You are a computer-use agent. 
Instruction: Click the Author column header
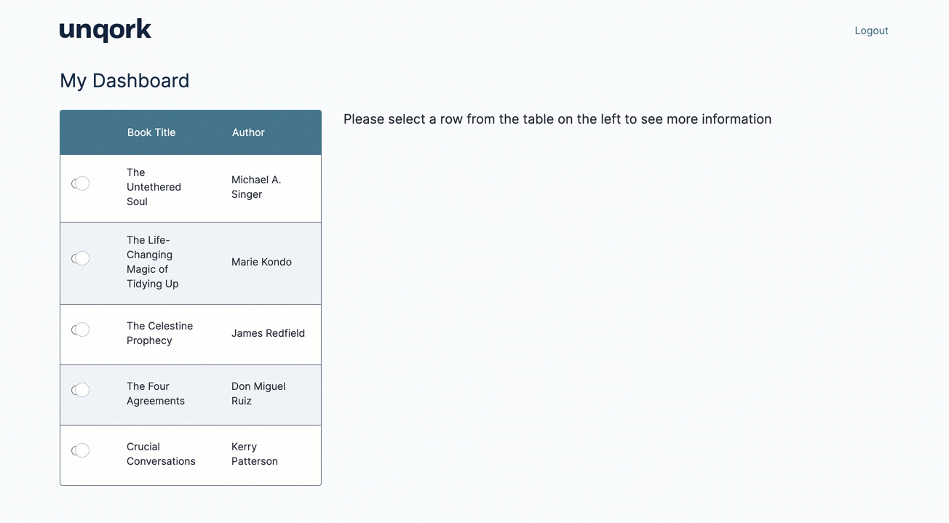point(248,132)
